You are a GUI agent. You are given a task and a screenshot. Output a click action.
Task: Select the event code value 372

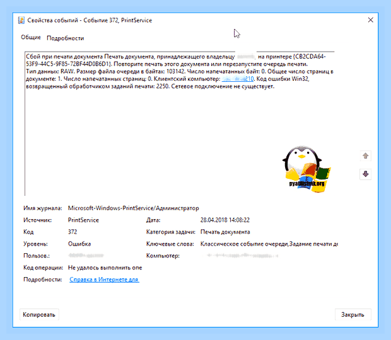point(73,232)
